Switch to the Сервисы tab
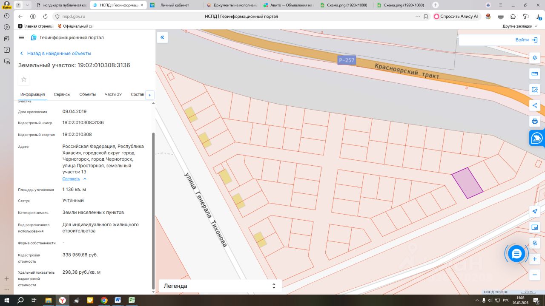Screen dimensions: 545x306 click(62, 94)
